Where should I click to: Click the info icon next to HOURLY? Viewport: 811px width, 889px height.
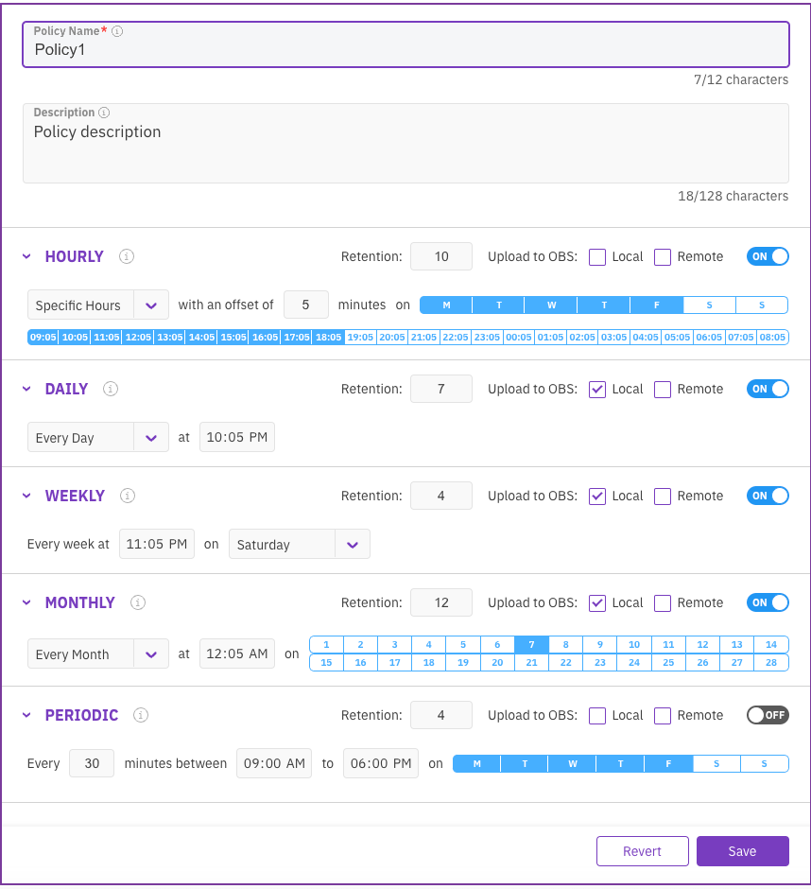127,256
